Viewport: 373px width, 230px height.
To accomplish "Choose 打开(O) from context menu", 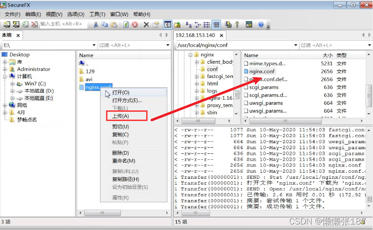I will coord(134,92).
